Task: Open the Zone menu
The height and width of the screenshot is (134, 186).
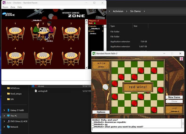Action: tap(13, 7)
